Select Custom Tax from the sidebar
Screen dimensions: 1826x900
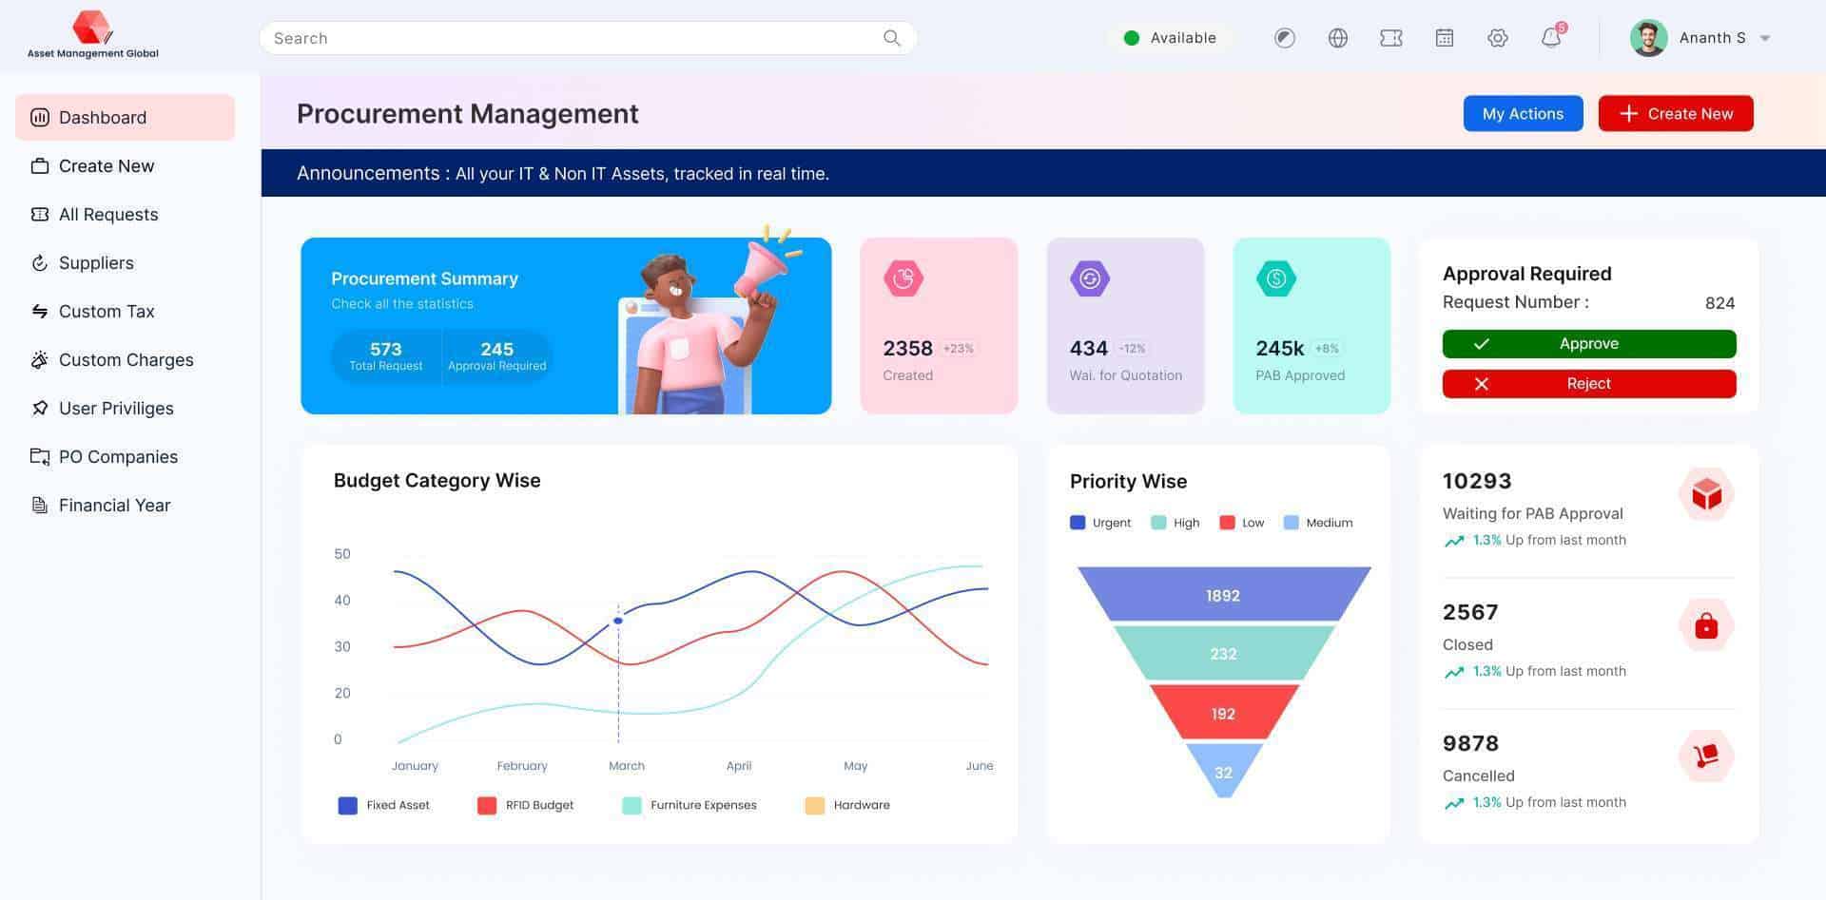pos(106,311)
